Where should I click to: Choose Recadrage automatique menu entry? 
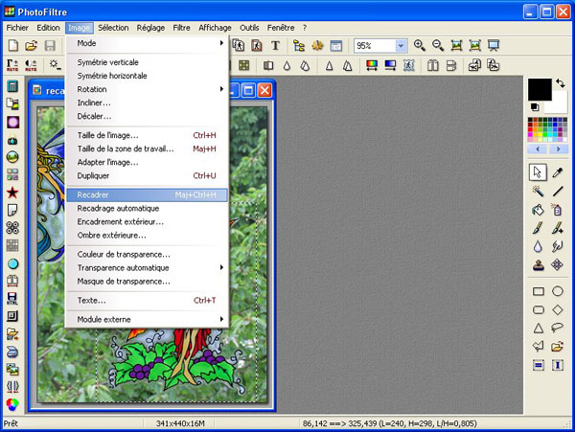[x=147, y=209]
